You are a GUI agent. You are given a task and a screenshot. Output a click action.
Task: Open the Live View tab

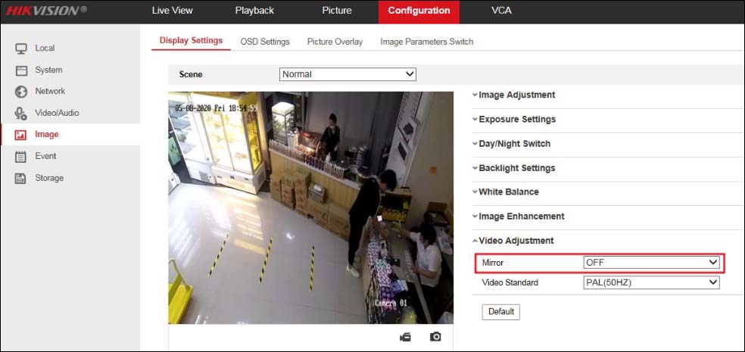tap(173, 11)
